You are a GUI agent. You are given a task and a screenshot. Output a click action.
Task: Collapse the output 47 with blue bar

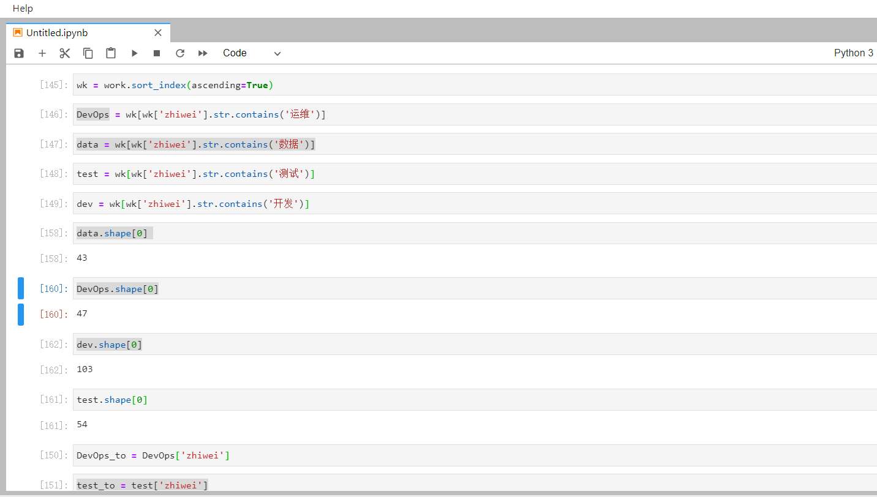21,315
